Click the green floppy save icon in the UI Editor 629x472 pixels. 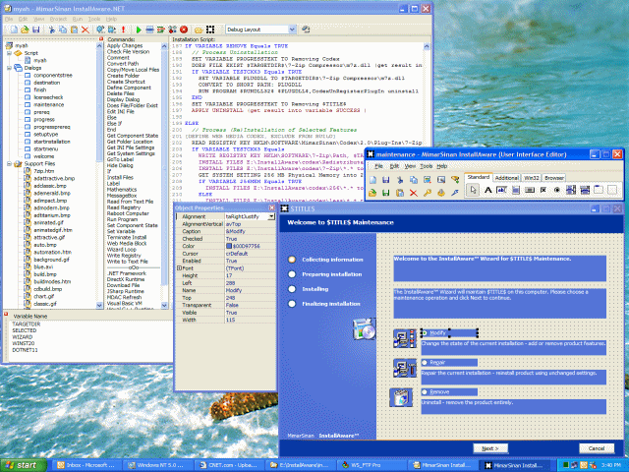click(386, 193)
